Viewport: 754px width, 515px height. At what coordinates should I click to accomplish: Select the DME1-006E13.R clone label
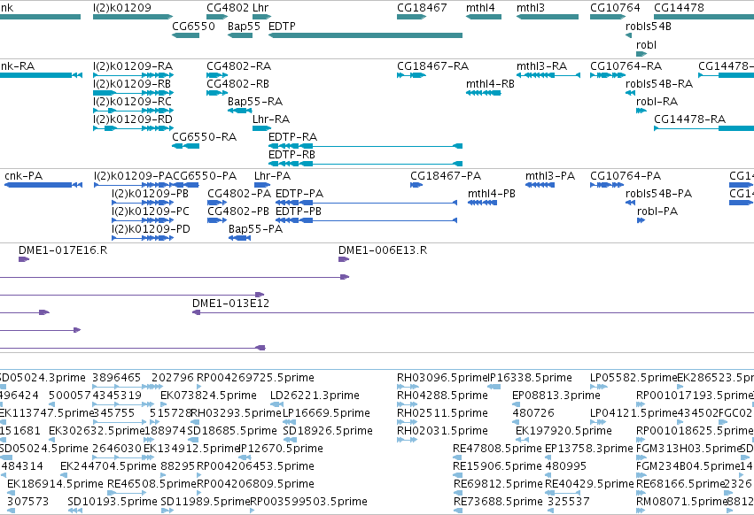[x=383, y=250]
